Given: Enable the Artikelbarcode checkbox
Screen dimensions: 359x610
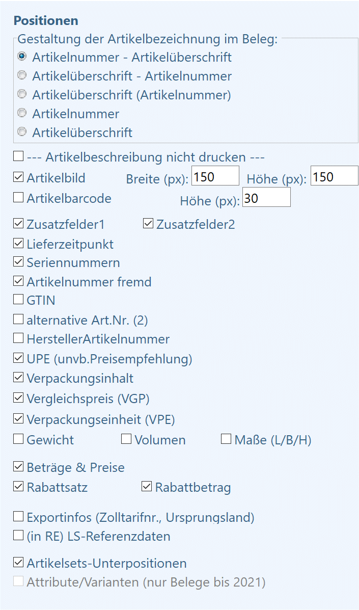Looking at the screenshot, I should point(18,198).
